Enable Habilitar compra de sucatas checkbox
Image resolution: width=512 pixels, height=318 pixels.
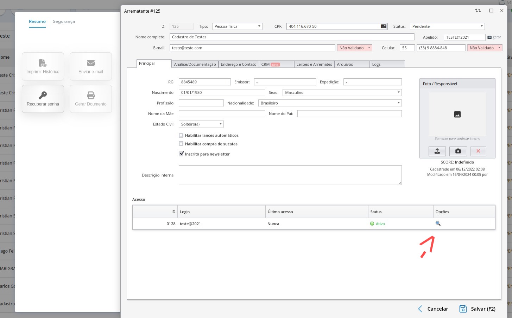[x=181, y=144]
